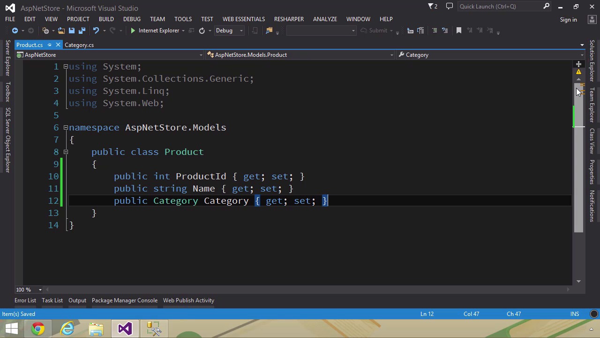Image resolution: width=600 pixels, height=338 pixels.
Task: Open the Class View side tab
Action: (x=592, y=141)
